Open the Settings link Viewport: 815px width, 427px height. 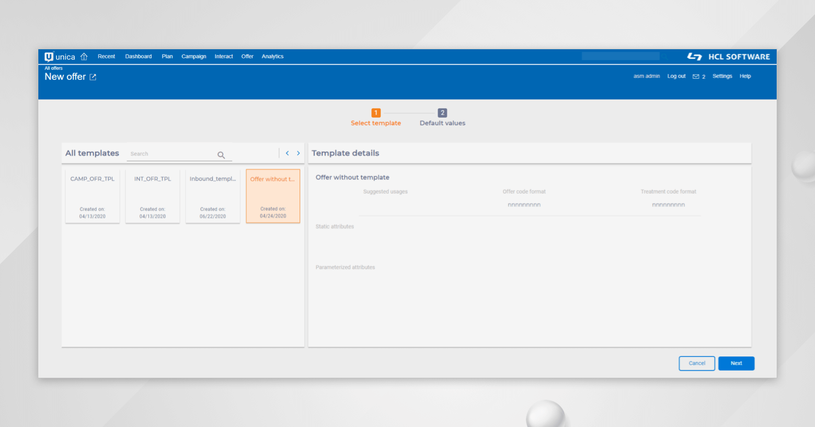point(722,76)
